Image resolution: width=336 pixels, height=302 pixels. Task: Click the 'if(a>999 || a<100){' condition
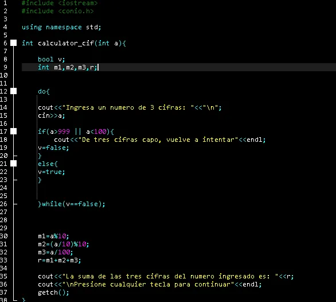point(76,131)
